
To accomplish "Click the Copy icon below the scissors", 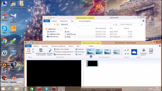I will [33, 52].
